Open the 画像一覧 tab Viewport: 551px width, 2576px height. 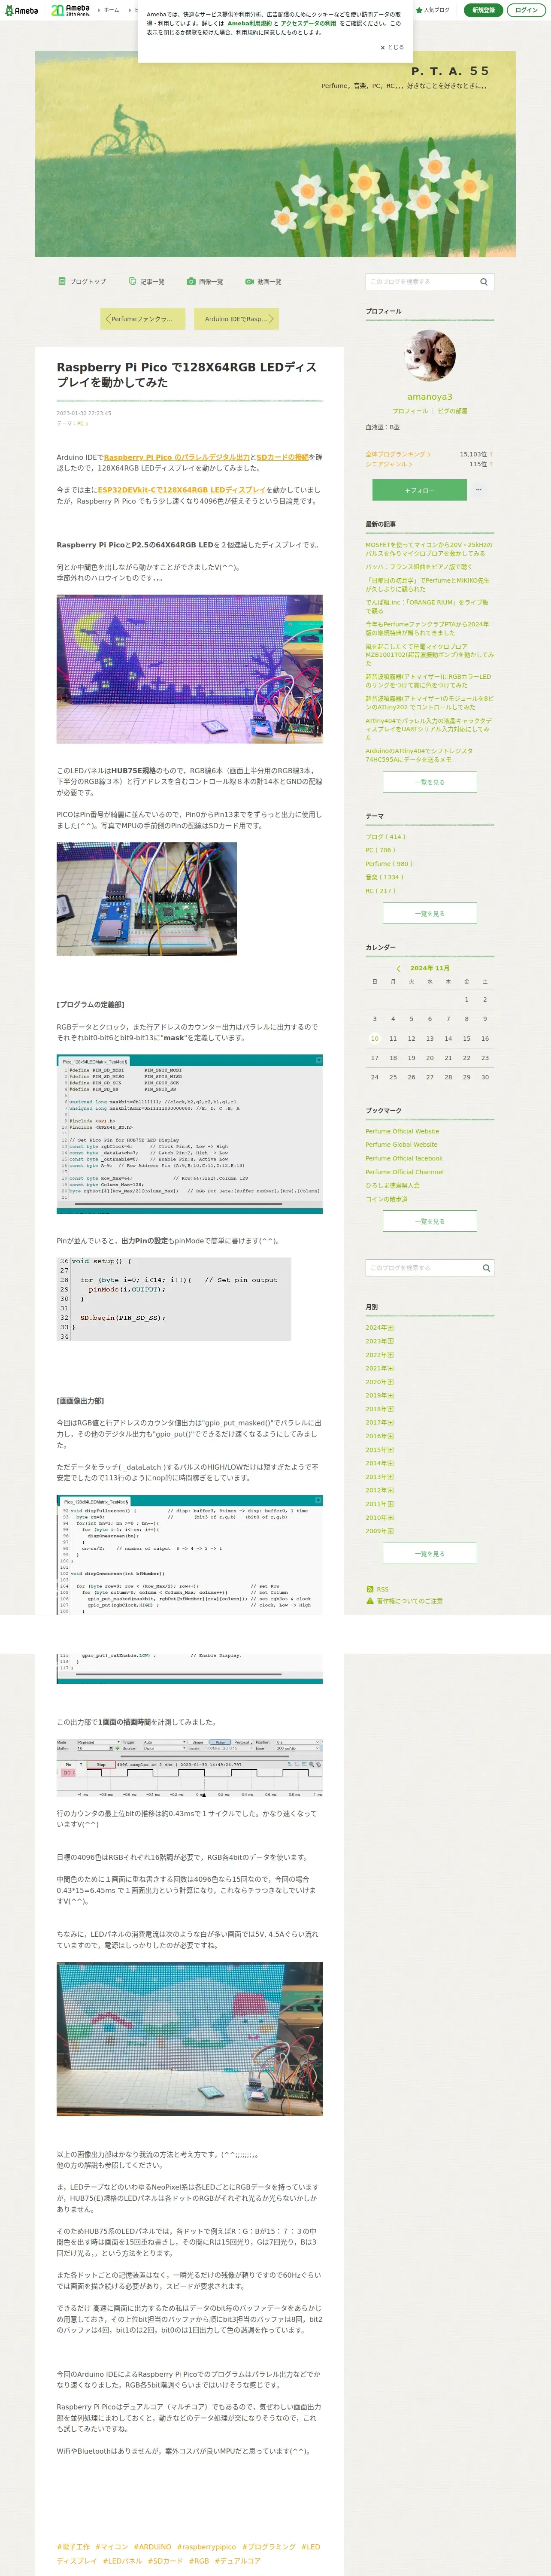205,282
